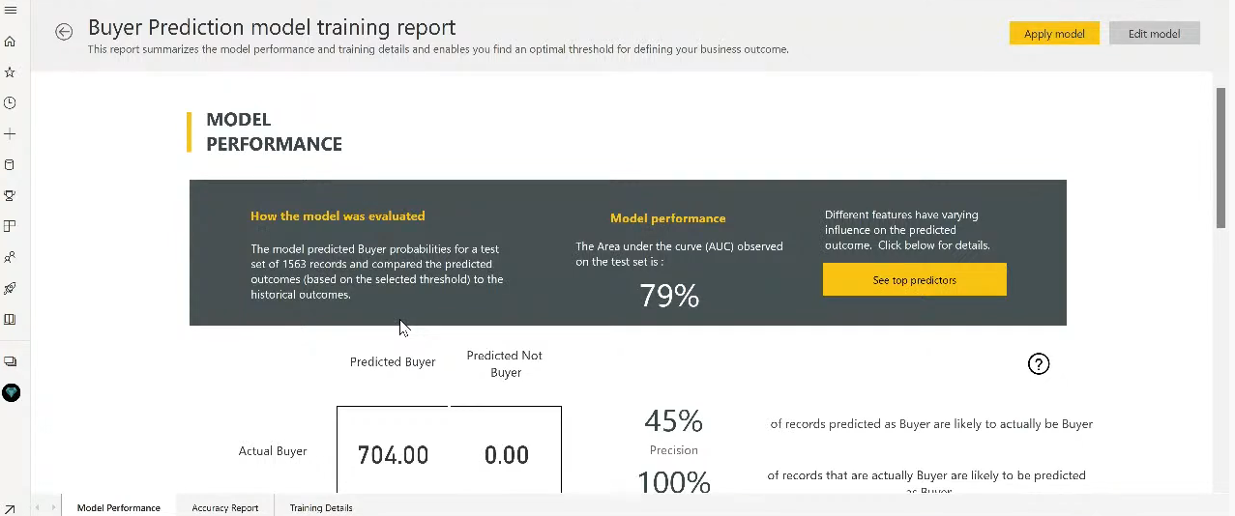Open Learn book icon
Screen dimensions: 1235x516
tap(11, 319)
